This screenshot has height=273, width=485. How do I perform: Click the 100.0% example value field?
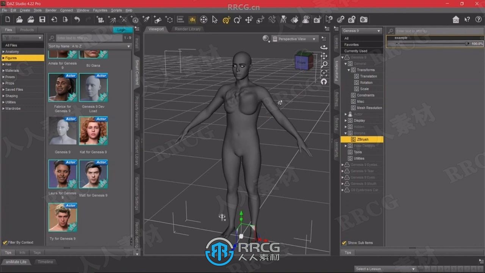pyautogui.click(x=477, y=44)
